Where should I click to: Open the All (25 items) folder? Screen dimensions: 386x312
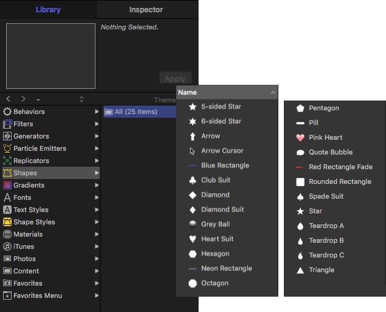click(x=130, y=112)
